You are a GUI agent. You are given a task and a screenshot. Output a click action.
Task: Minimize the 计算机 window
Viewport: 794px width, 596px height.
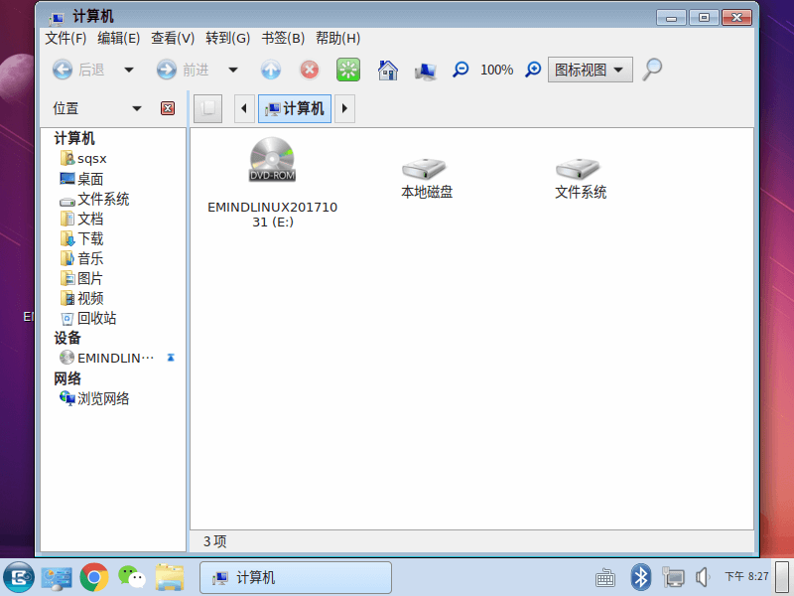pos(672,18)
